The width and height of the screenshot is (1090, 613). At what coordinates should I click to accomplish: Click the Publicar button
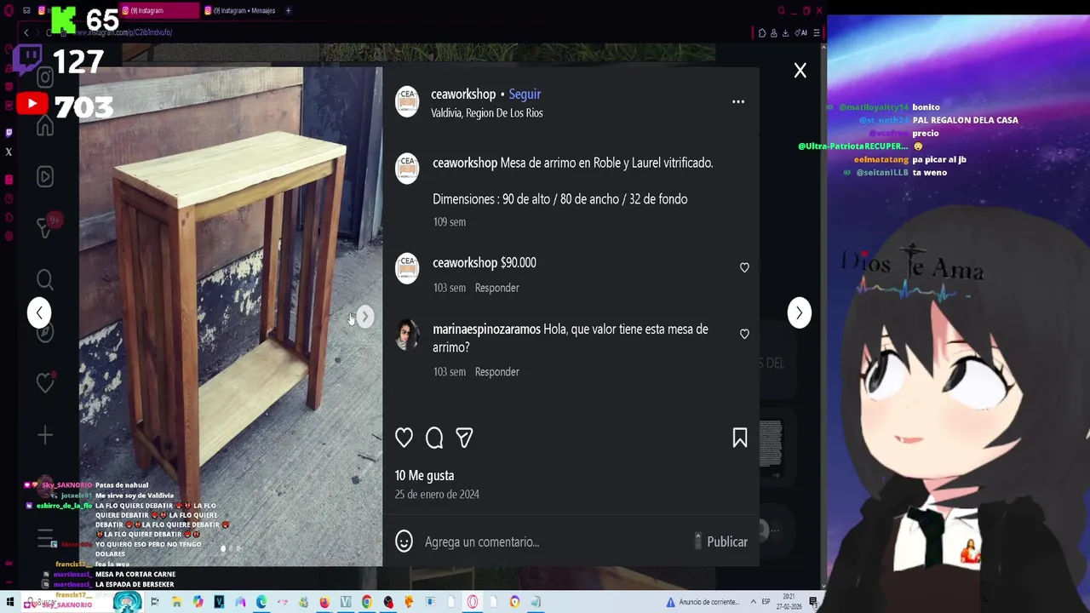tap(727, 541)
